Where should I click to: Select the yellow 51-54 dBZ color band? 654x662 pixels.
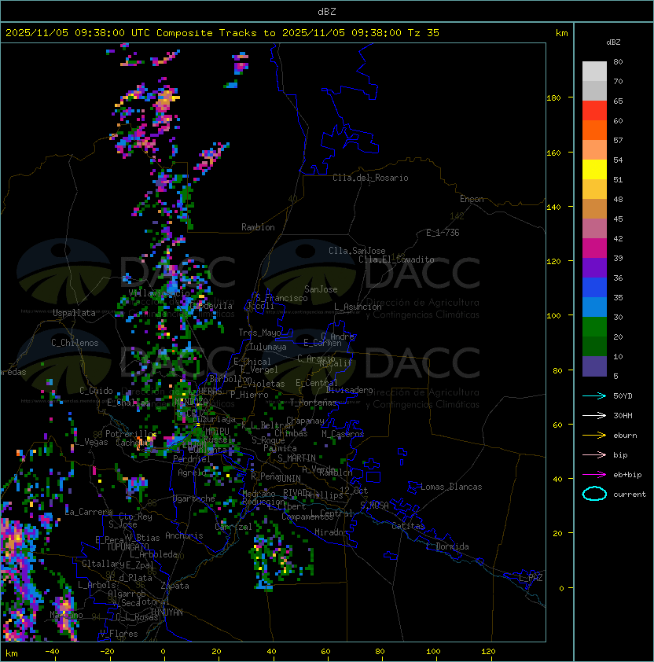[x=594, y=170]
